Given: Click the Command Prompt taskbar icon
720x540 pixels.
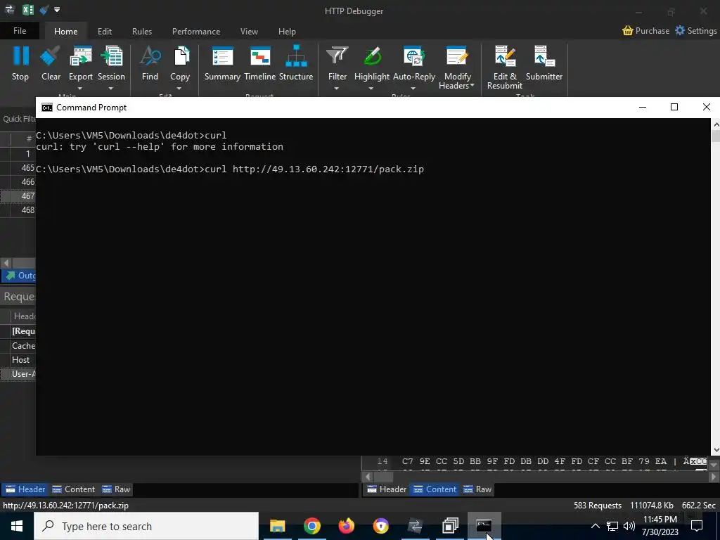Looking at the screenshot, I should point(484,526).
